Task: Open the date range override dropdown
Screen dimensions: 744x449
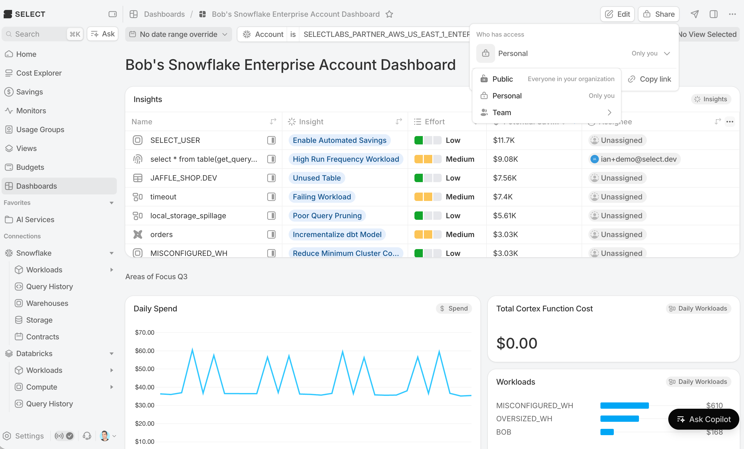Action: click(178, 34)
